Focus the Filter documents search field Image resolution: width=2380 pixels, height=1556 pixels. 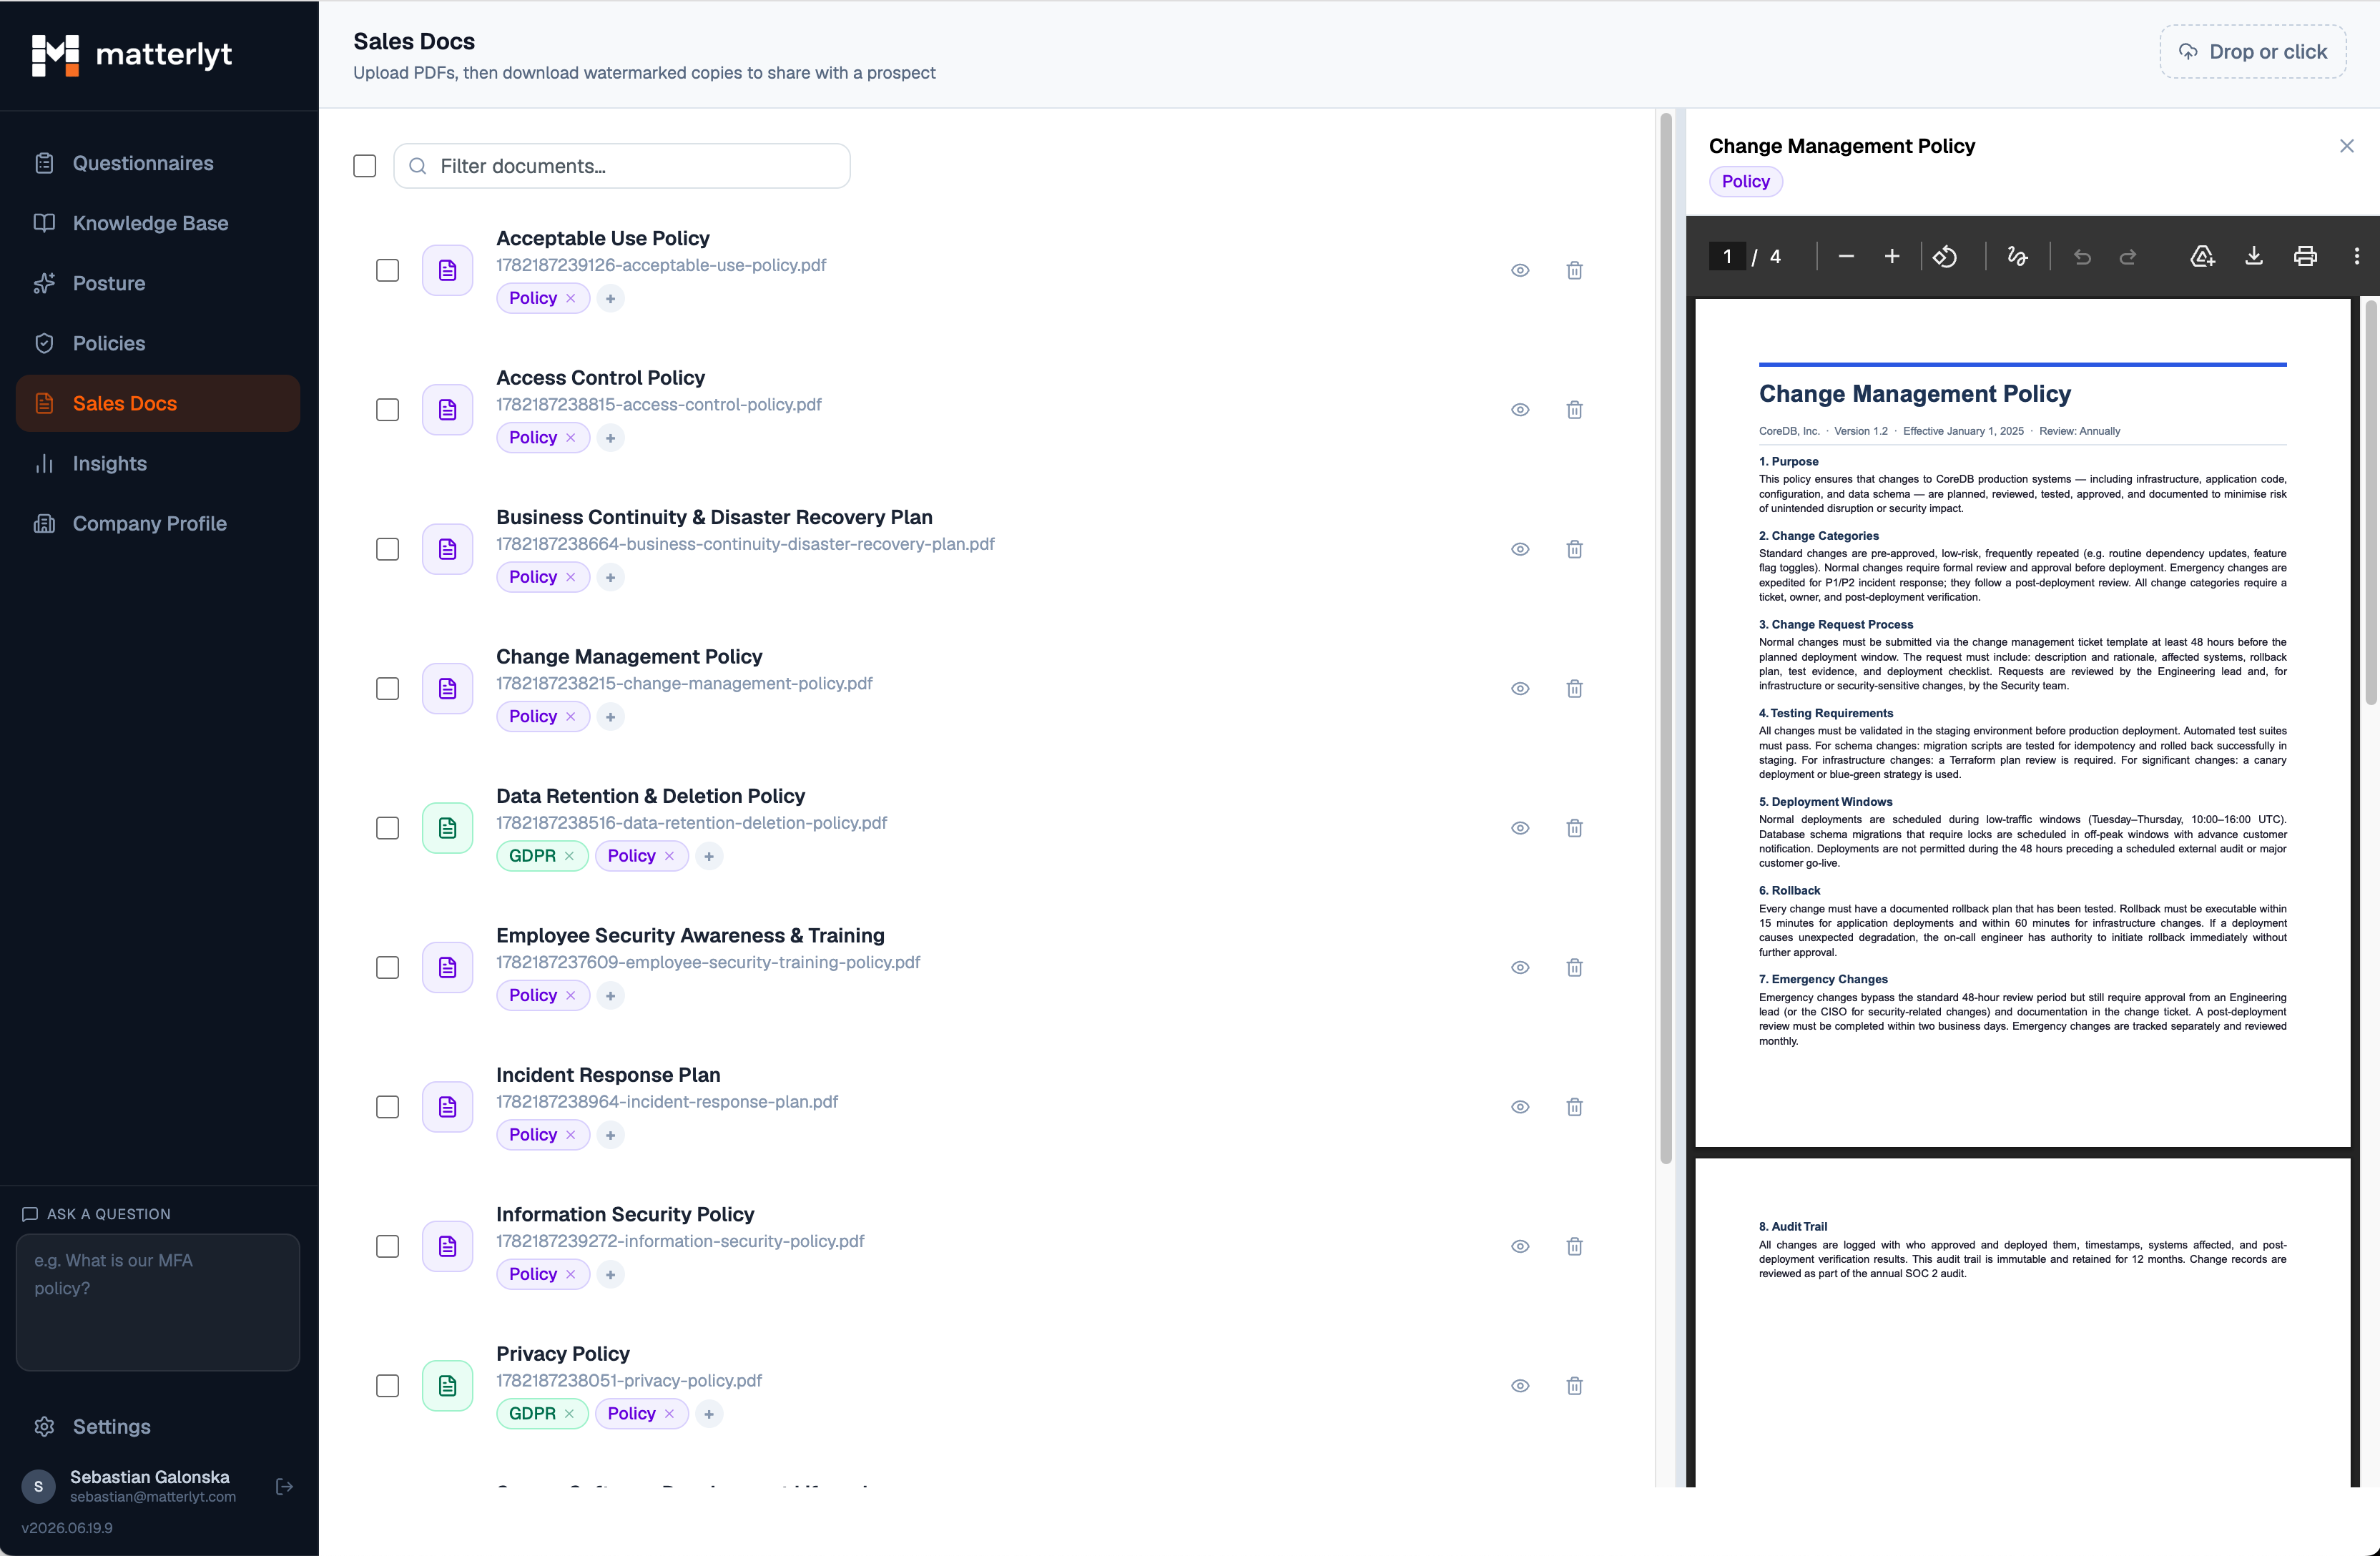pyautogui.click(x=622, y=166)
